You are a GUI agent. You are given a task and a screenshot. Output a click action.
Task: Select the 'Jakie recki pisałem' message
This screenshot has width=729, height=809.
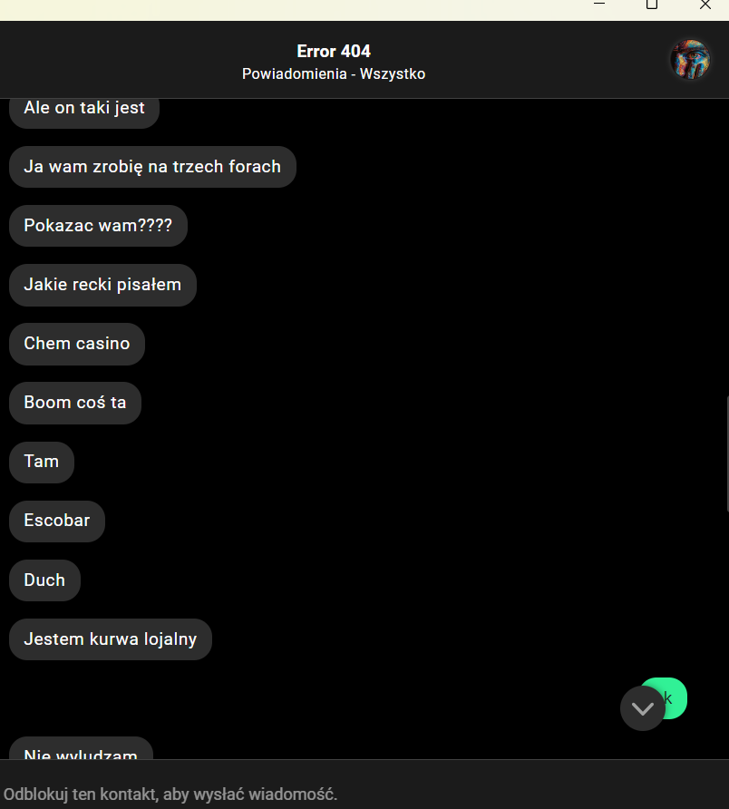pos(102,285)
